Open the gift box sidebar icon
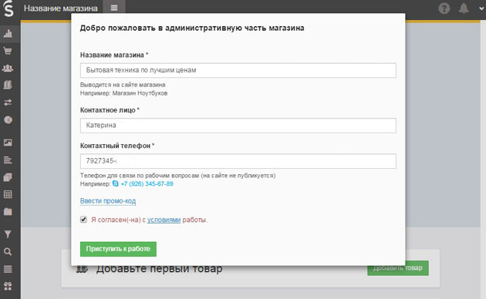The width and height of the screenshot is (486, 299). pos(8,286)
